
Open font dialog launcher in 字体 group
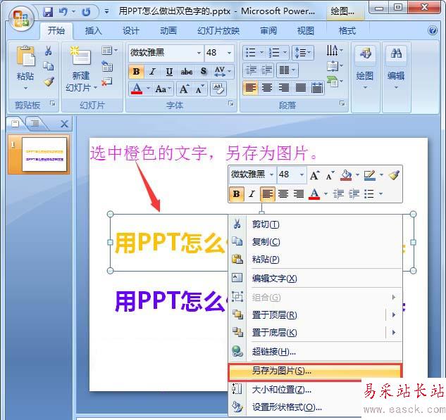231,104
